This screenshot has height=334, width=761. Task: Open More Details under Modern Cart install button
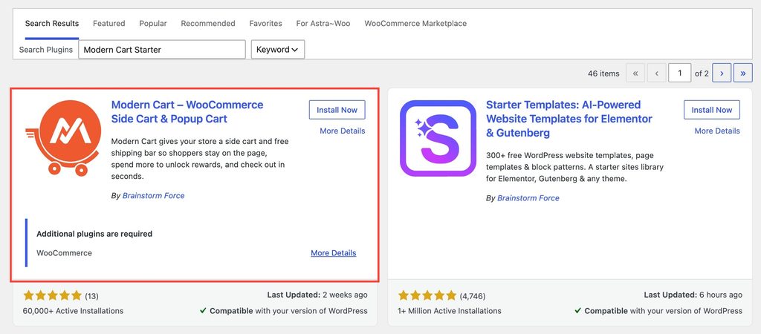click(342, 131)
